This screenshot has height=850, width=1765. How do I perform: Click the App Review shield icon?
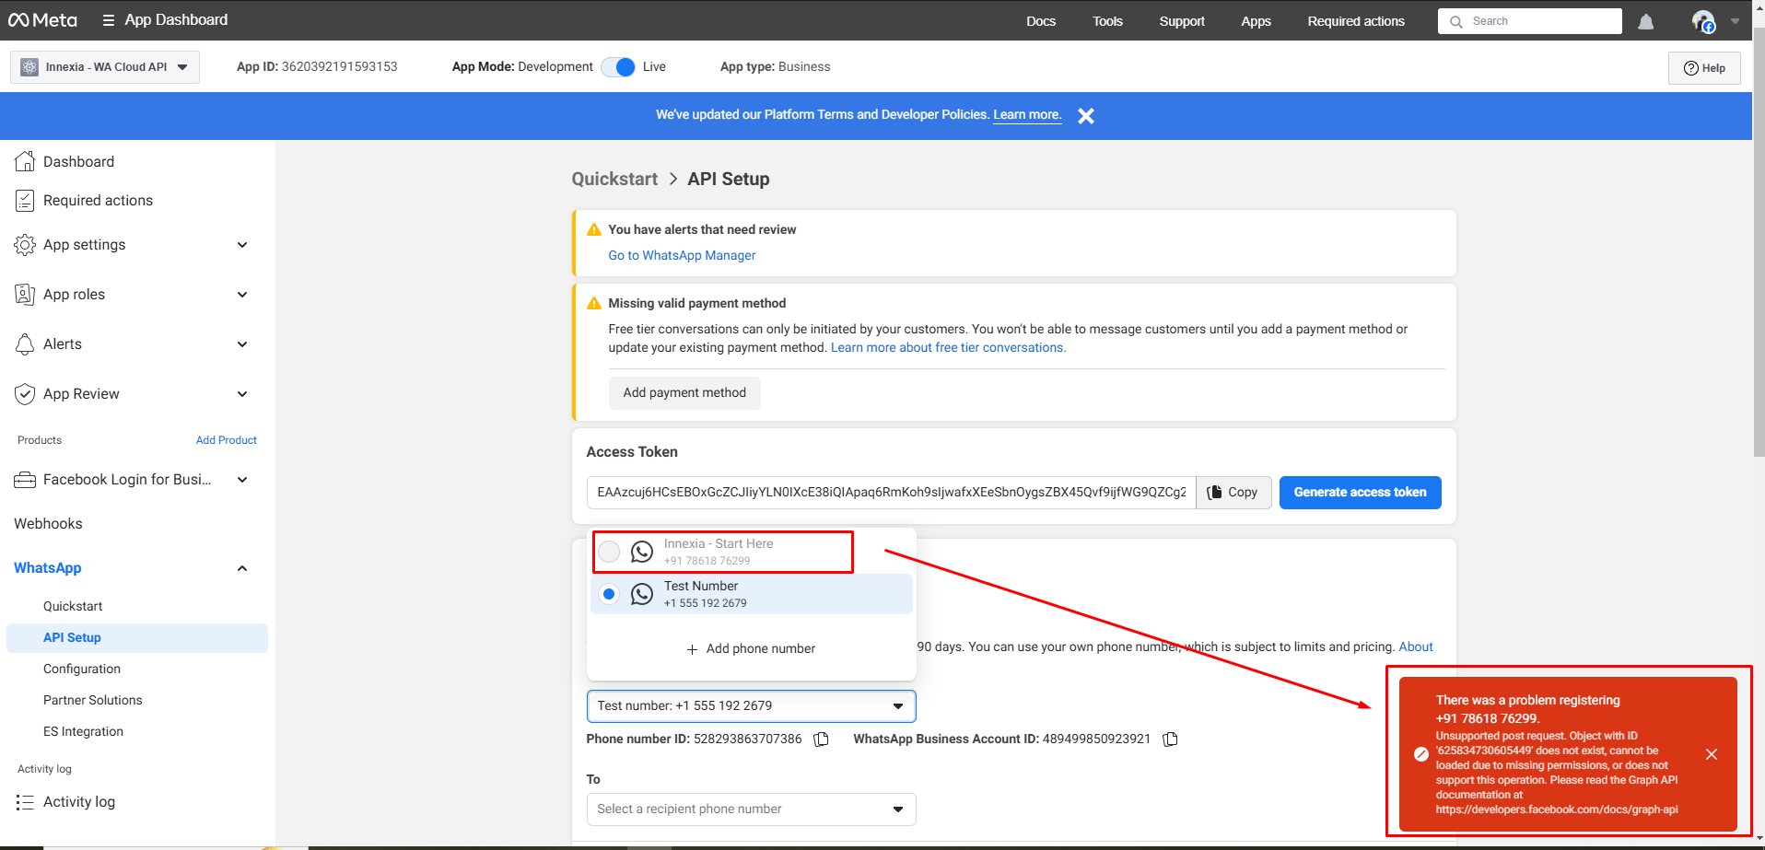[x=25, y=394]
